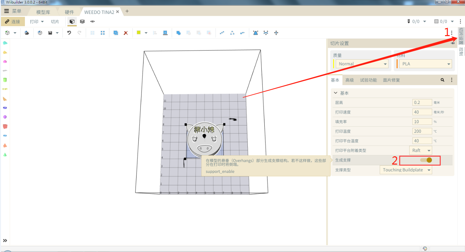
Task: Add red cube shape from sidebar
Action: click(x=5, y=126)
